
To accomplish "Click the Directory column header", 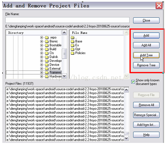I will click(x=33, y=33).
